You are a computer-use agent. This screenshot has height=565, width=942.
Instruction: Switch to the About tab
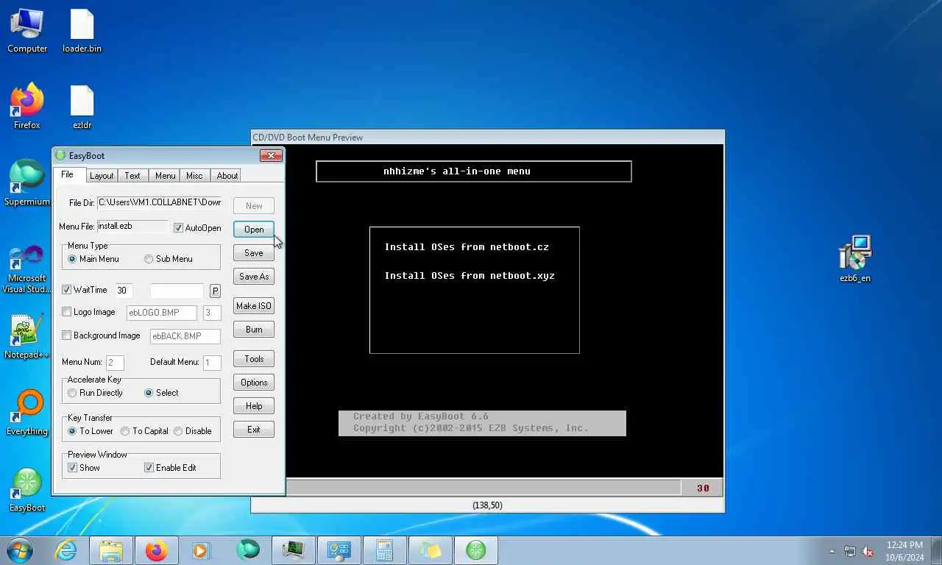pos(227,176)
